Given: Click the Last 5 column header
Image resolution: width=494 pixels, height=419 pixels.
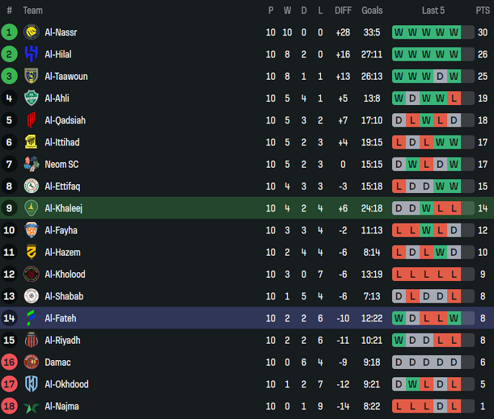Looking at the screenshot, I should click(x=433, y=10).
